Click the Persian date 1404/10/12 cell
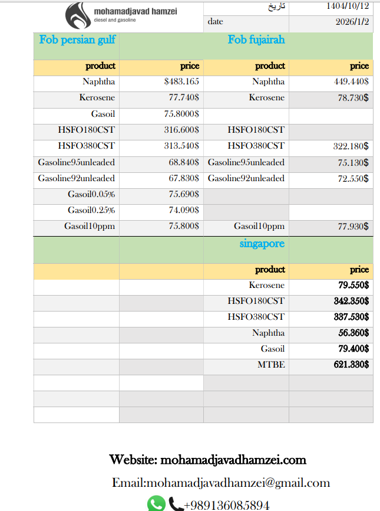Viewport: 380px width, 511px height. [348, 6]
